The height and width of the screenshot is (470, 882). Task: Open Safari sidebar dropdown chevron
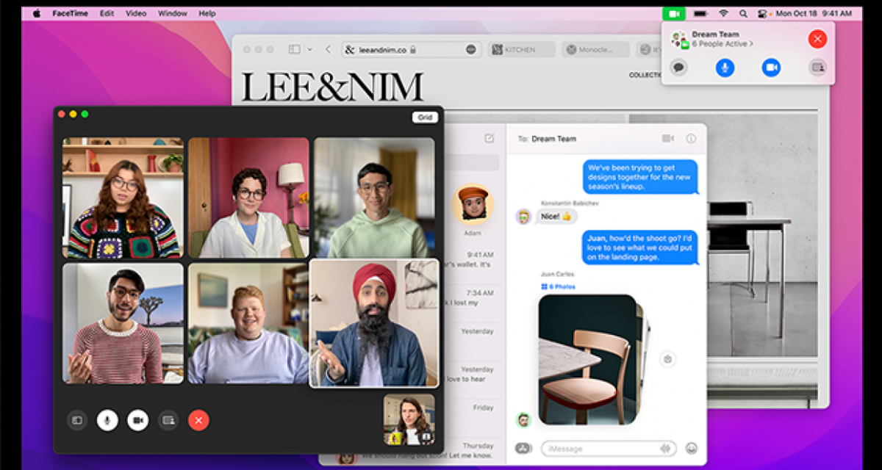pyautogui.click(x=309, y=49)
